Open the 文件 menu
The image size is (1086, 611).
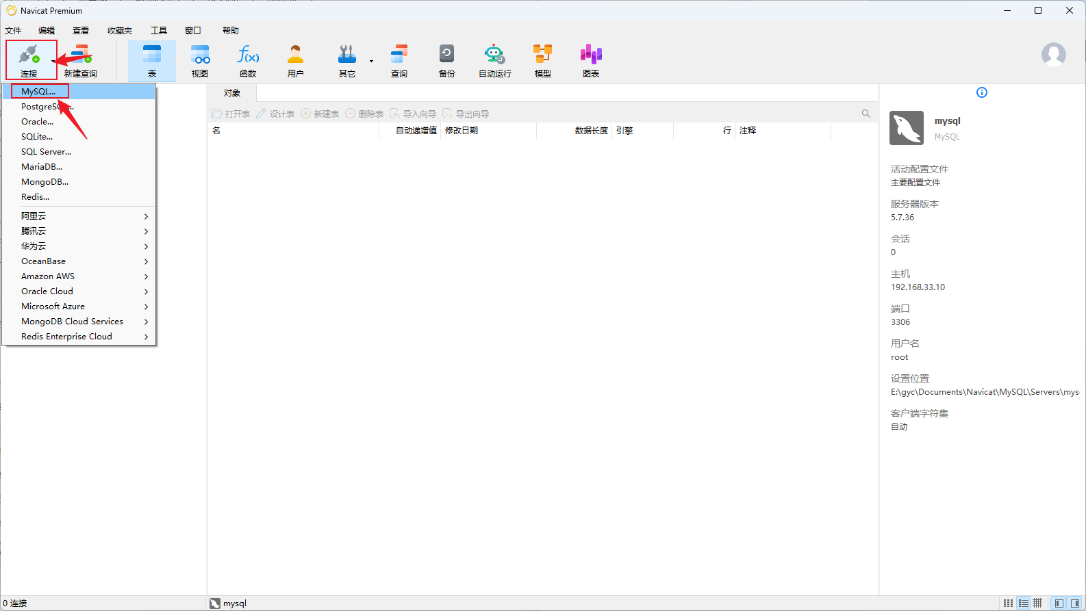[x=13, y=31]
